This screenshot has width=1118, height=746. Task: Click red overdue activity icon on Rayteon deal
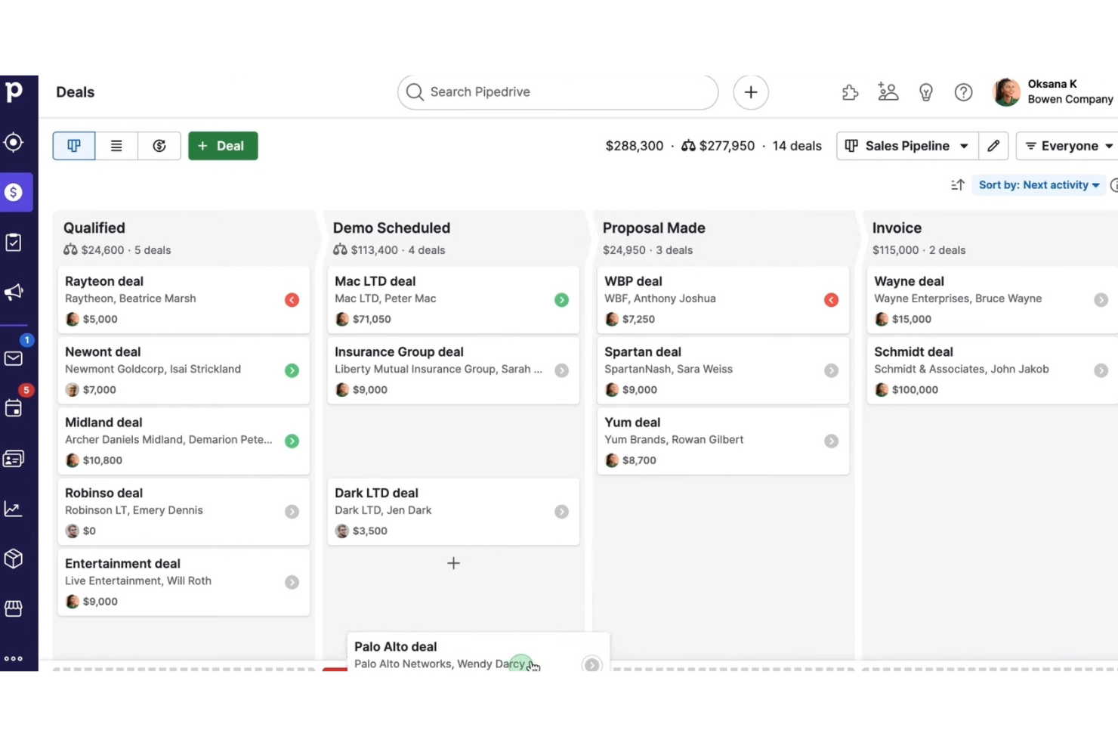(x=292, y=300)
